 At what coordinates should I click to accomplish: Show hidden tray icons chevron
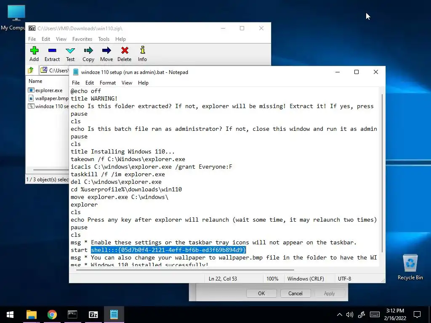[x=340, y=315]
